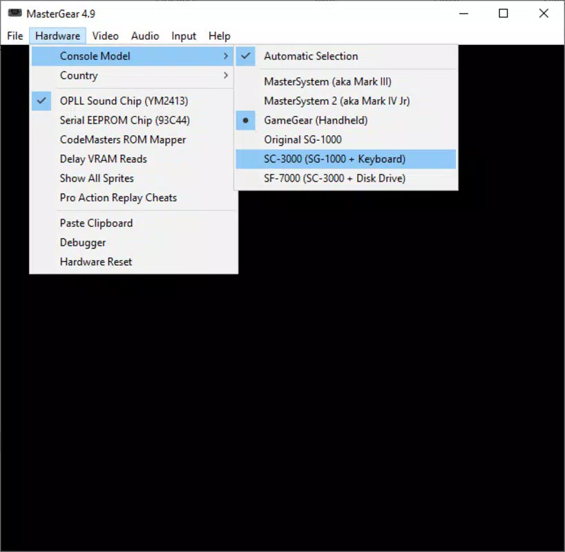
Task: Select Original SG-1000 model
Action: 346,139
